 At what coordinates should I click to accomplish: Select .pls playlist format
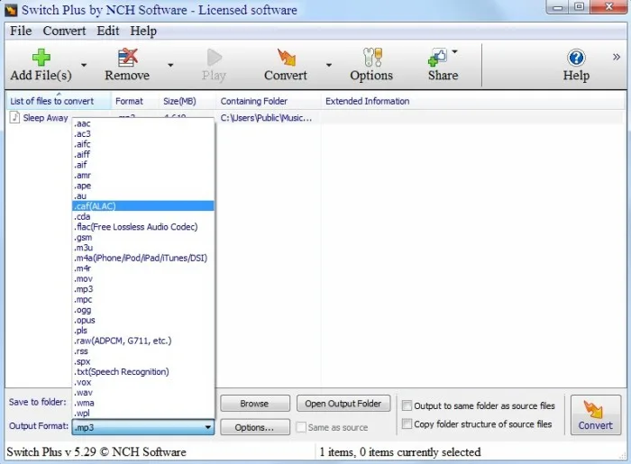[x=143, y=331]
